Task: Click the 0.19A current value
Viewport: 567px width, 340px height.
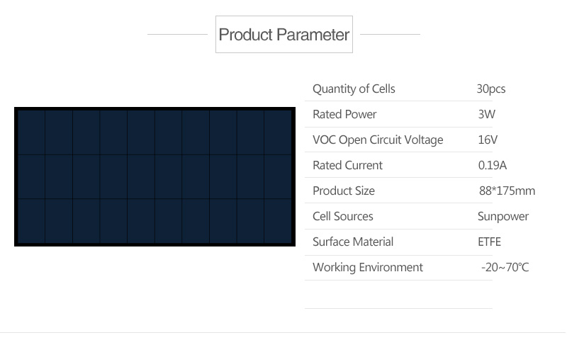Action: [492, 165]
